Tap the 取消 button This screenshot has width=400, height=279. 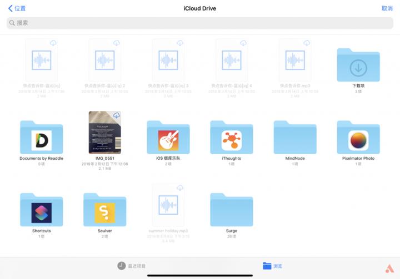tap(387, 8)
